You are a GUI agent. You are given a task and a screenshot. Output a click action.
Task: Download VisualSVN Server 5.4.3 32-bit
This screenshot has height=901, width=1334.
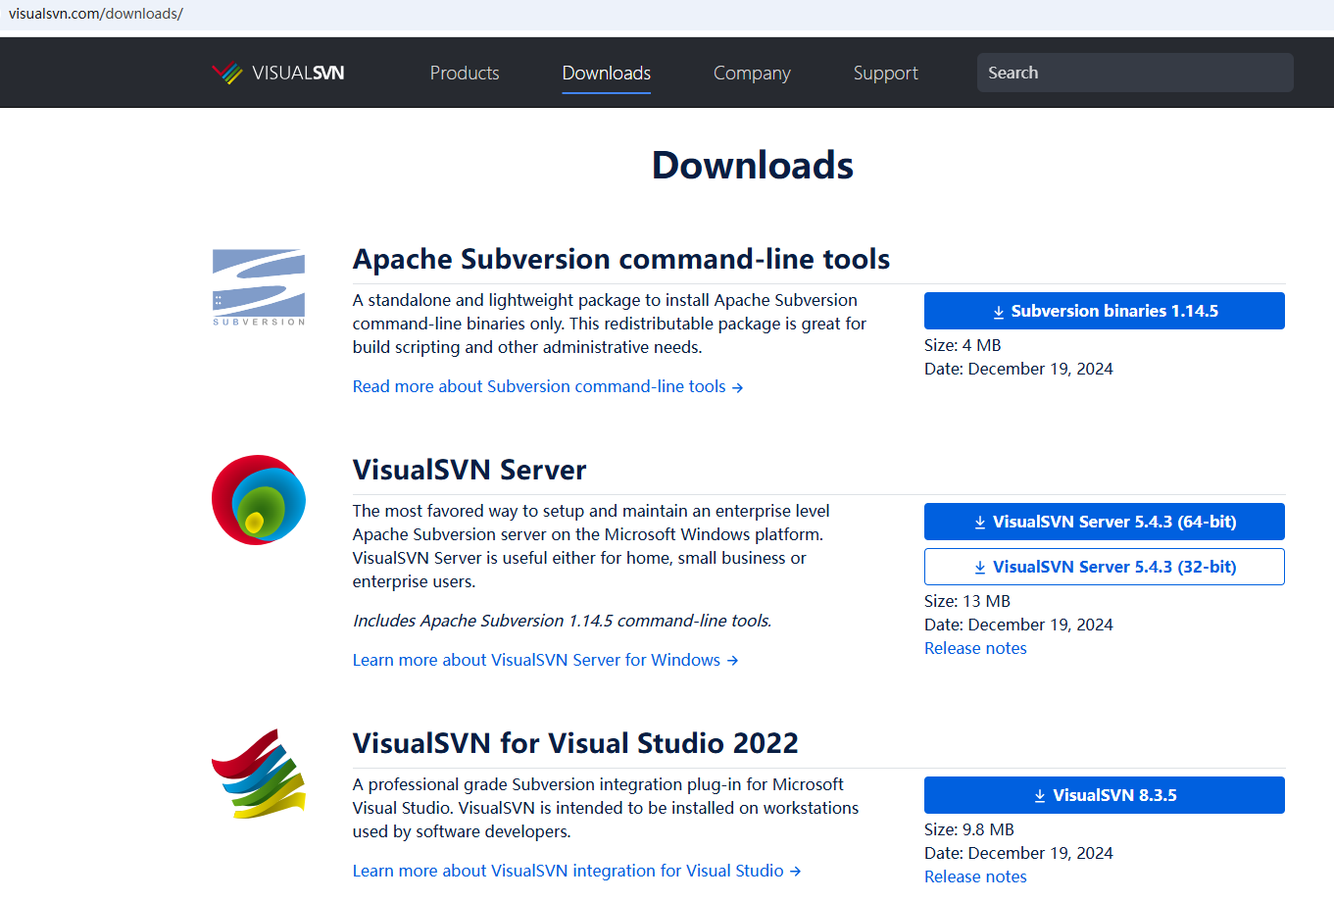[1104, 567]
